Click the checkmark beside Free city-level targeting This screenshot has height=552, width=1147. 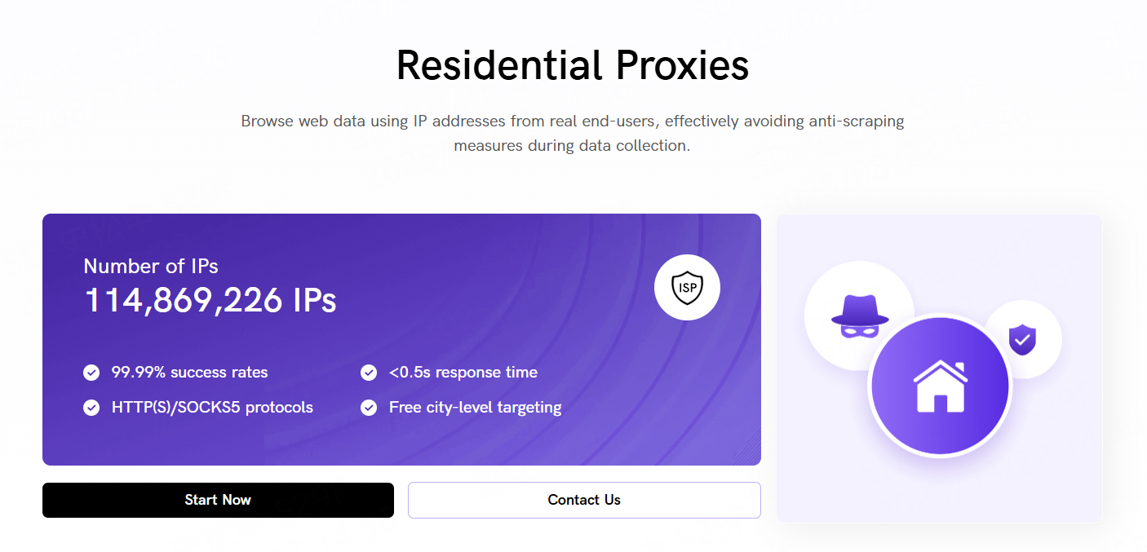[369, 407]
